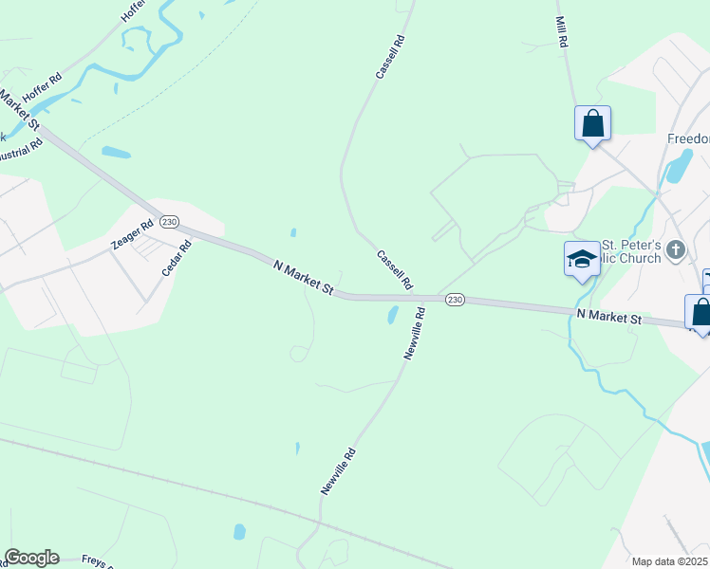710x569 pixels.
Task: Open St. Peter's Church cross marker
Action: 676,250
